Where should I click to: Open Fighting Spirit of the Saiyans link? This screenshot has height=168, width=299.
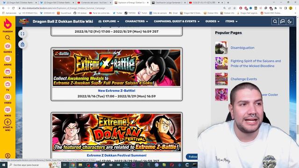pyautogui.click(x=256, y=63)
